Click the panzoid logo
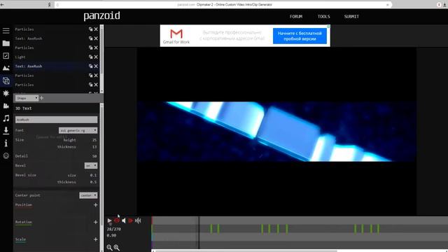The image size is (448, 252). pos(101,16)
